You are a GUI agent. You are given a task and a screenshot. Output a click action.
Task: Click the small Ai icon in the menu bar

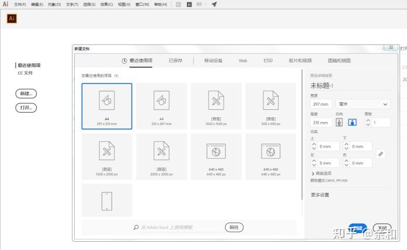click(5, 4)
